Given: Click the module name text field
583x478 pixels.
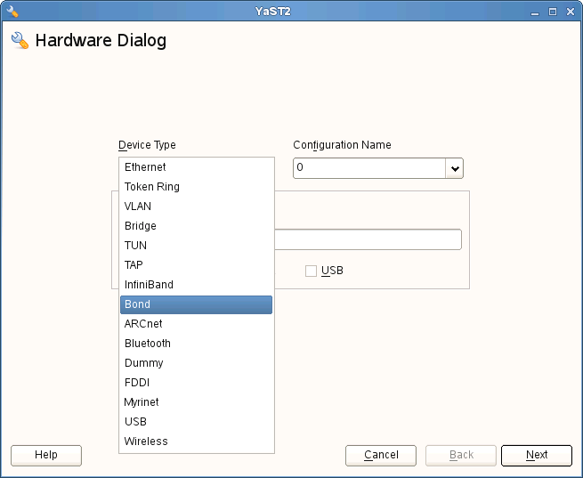Looking at the screenshot, I should [368, 239].
